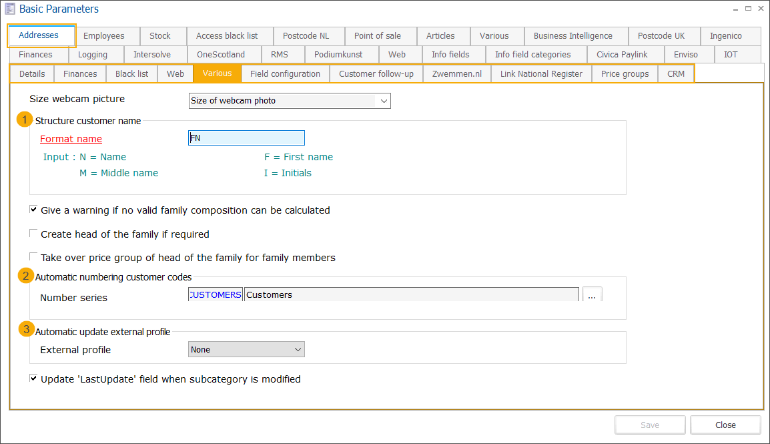770x444 pixels.
Task: Switch to the Zwemmen.nl tab
Action: point(456,73)
